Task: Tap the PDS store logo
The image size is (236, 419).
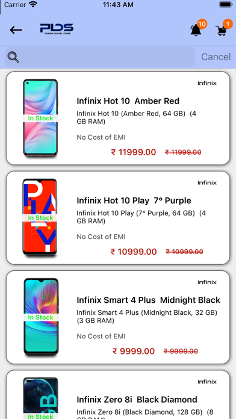Action: pyautogui.click(x=57, y=29)
